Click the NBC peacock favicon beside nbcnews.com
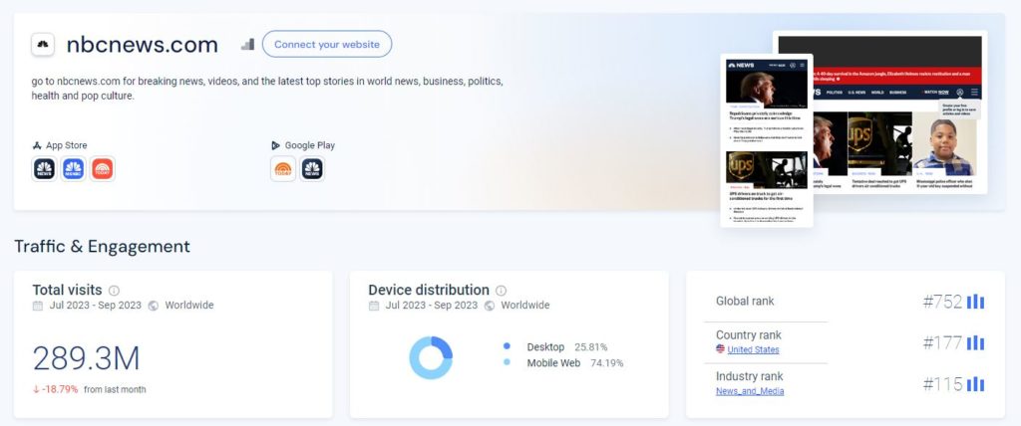This screenshot has height=426, width=1021. click(43, 44)
